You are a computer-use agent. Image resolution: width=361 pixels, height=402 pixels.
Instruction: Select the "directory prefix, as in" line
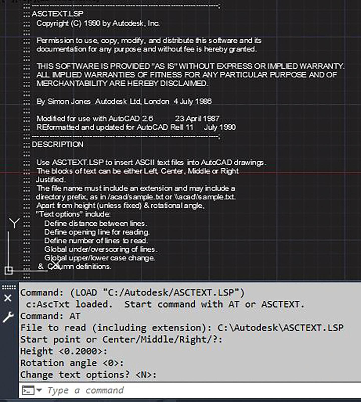pyautogui.click(x=136, y=197)
